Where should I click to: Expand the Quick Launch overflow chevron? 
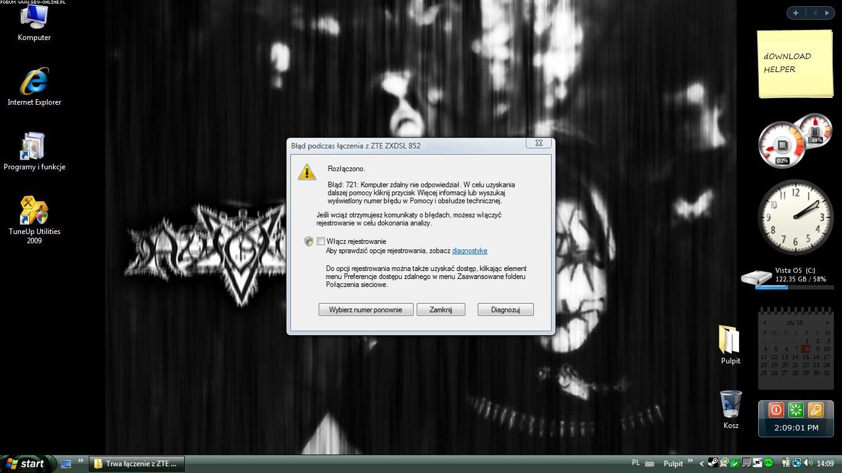[x=80, y=461]
